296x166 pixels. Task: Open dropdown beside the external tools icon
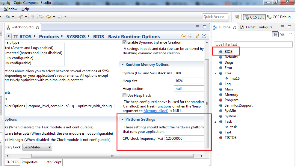(26, 17)
